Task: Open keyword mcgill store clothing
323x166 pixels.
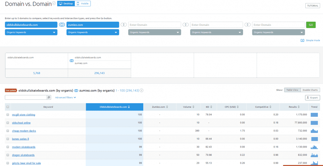Action: pyautogui.click(x=23, y=115)
